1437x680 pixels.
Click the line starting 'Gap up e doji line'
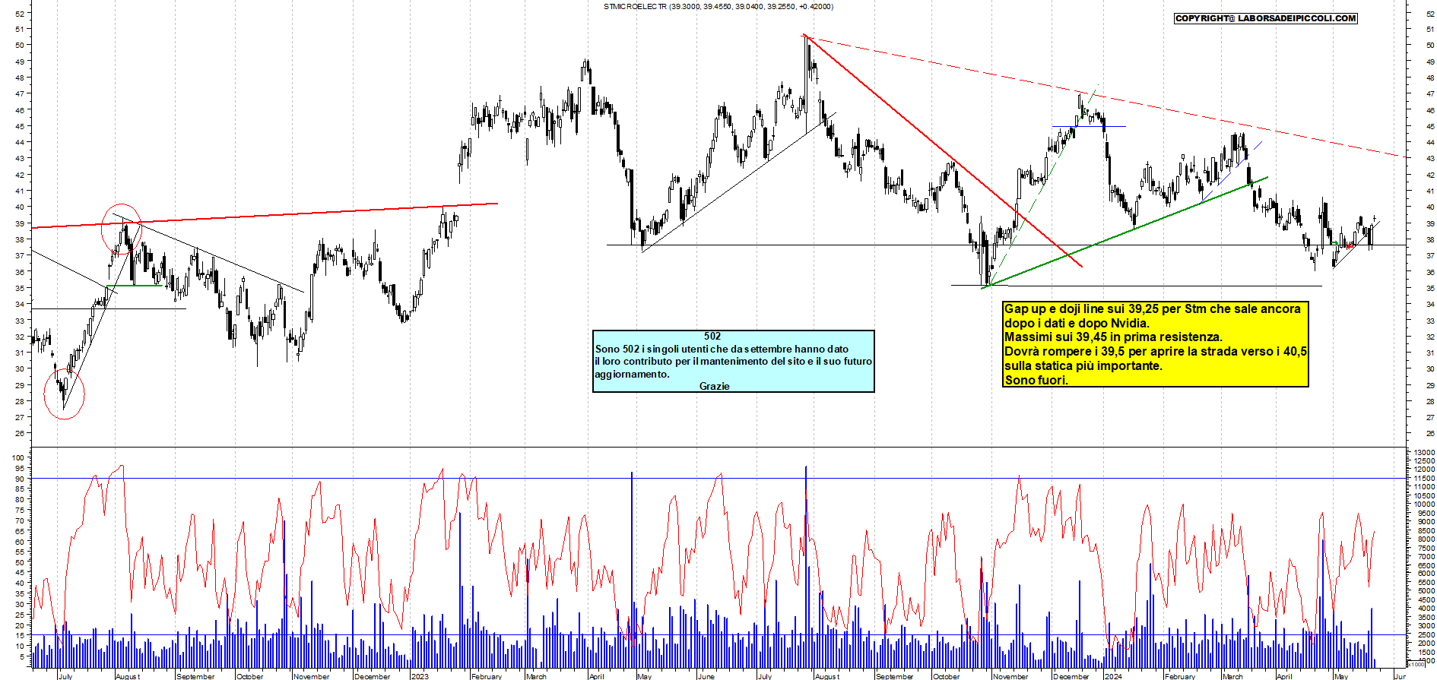[1153, 309]
